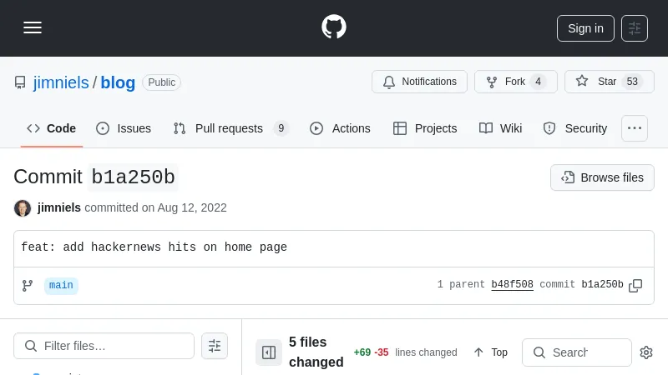Click the Sign in button
668x375 pixels.
pos(585,28)
